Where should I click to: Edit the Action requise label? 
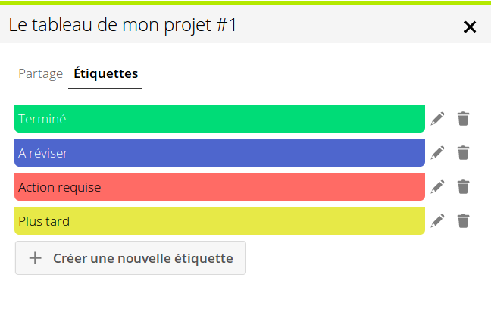click(x=437, y=187)
